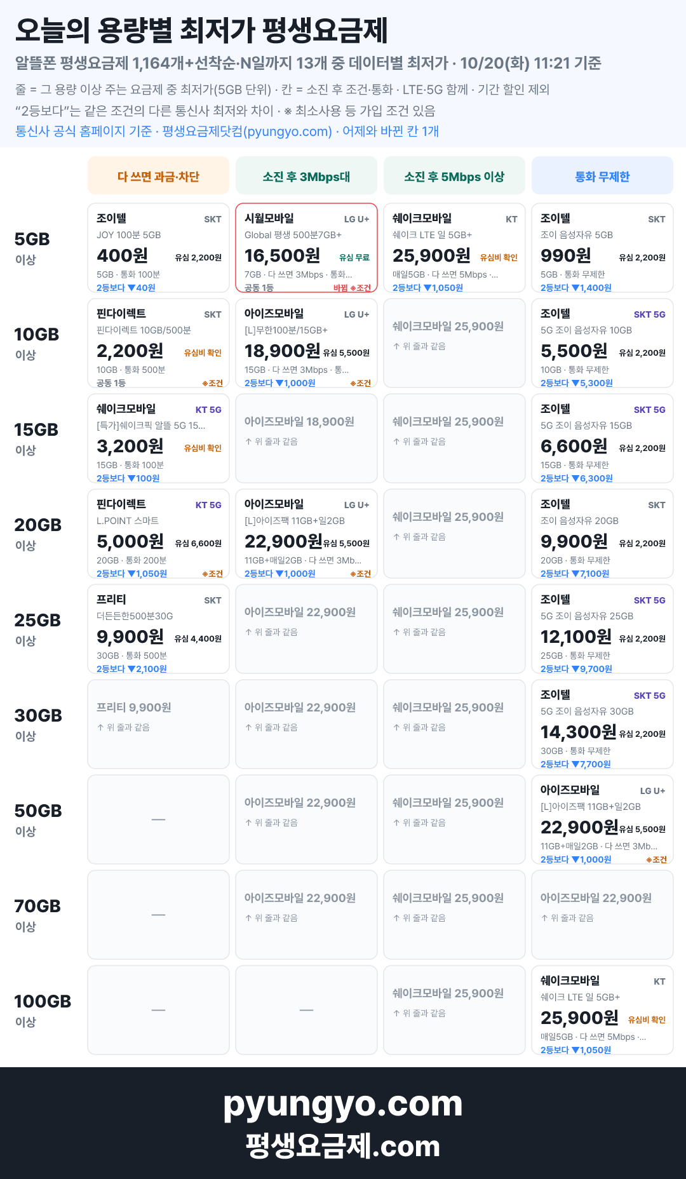
Task: Click the '400원' price
Action: 122,255
